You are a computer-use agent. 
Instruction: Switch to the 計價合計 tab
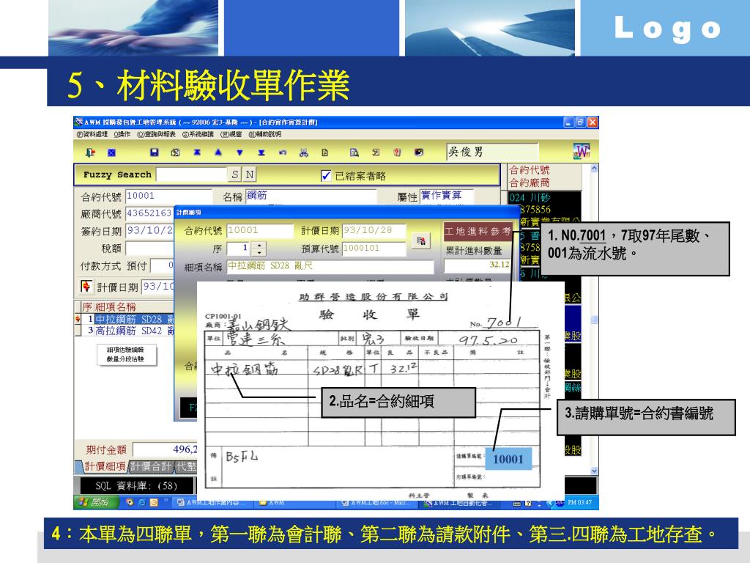click(151, 466)
